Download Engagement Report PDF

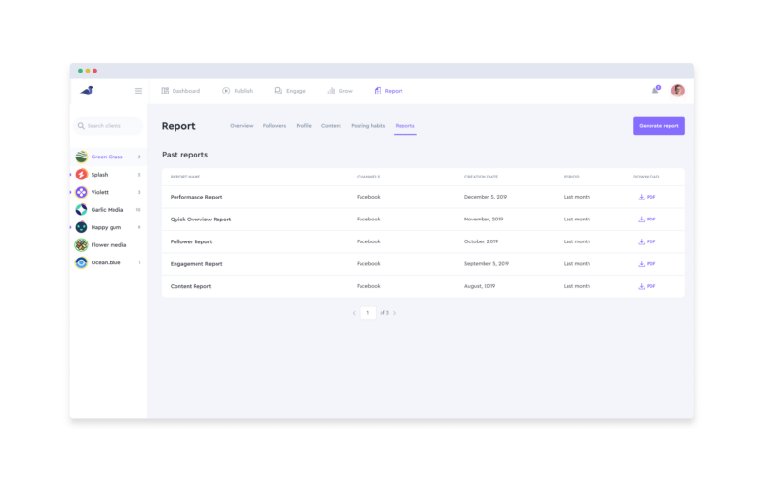[647, 263]
